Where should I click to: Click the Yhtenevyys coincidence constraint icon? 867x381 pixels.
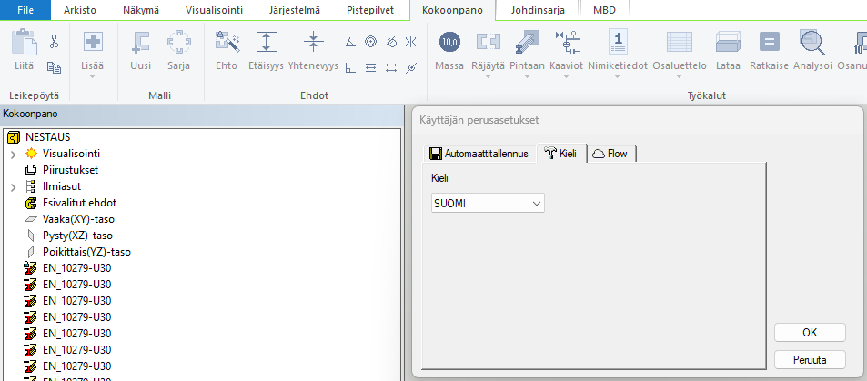(313, 43)
